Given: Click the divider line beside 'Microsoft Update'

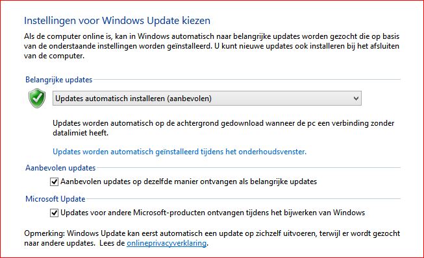Looking at the screenshot, I should pyautogui.click(x=243, y=199).
